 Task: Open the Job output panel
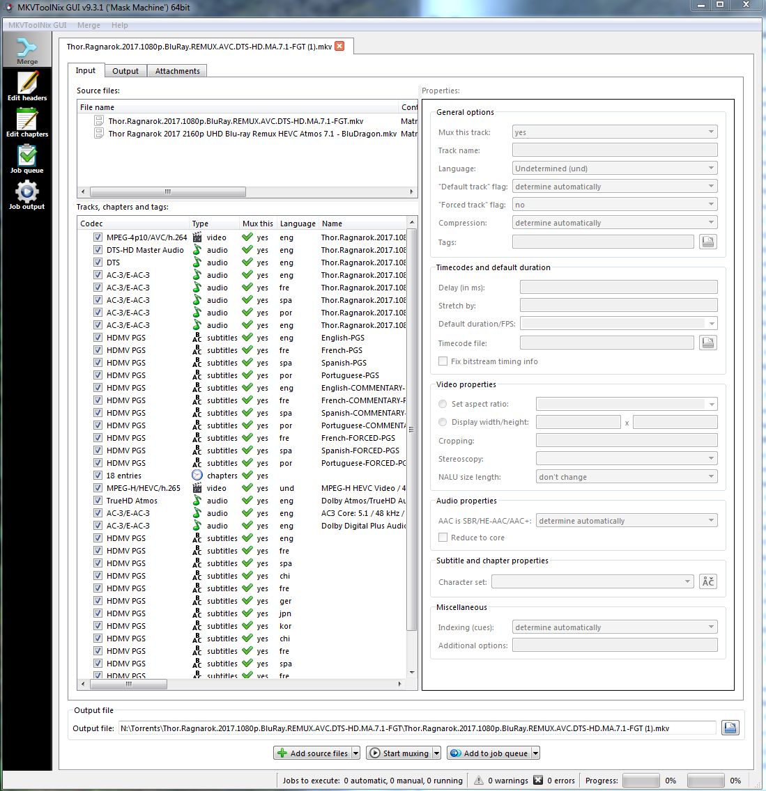(x=27, y=195)
